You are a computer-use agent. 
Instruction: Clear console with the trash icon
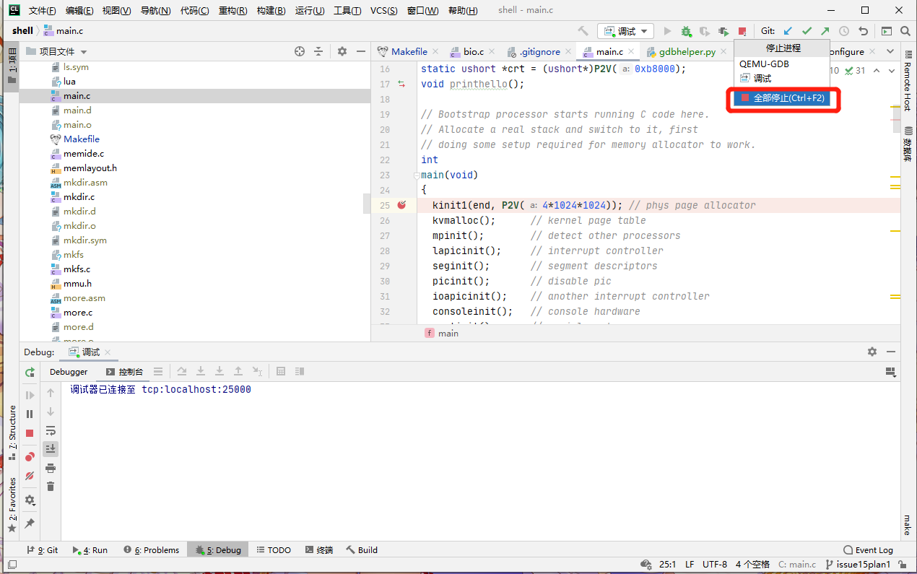click(51, 487)
